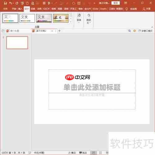Open the 开发工具 Developer tab
155x155 pixels.
73,9
